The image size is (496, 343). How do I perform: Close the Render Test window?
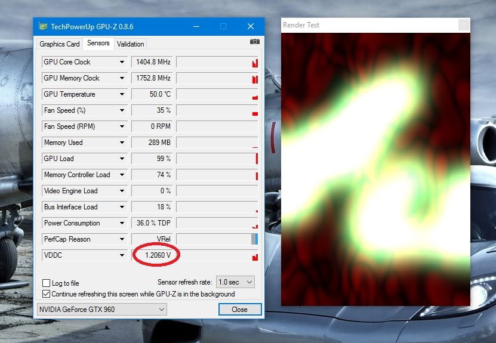[x=464, y=24]
